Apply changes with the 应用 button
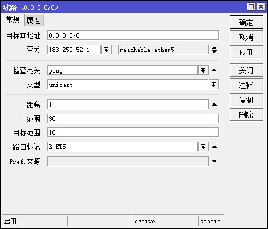268x229 pixels. pyautogui.click(x=246, y=52)
